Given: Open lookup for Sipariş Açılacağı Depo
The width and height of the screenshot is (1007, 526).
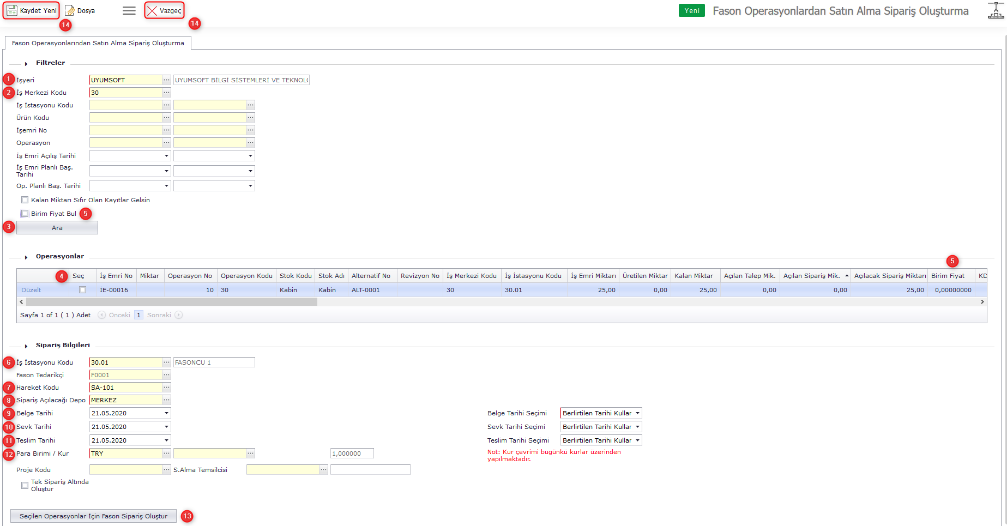Looking at the screenshot, I should [167, 400].
